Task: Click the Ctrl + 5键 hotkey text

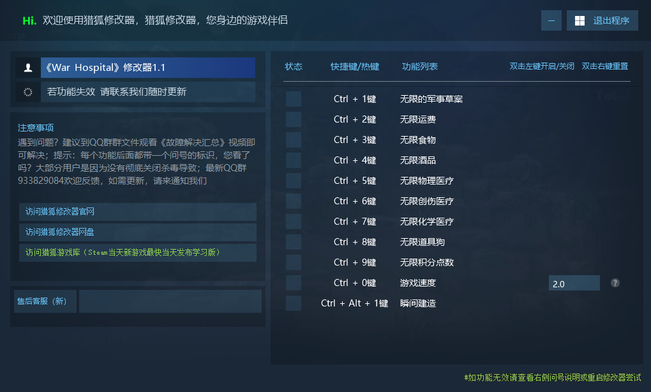Action: click(355, 181)
